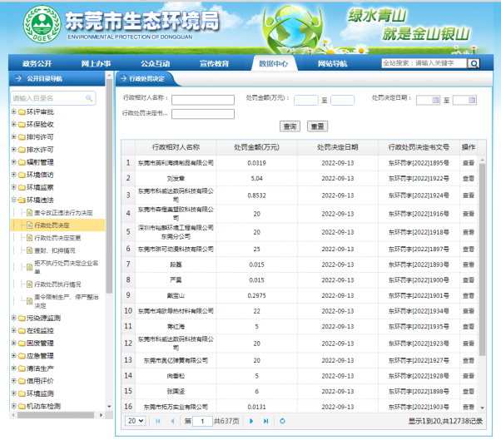Expand the 环保验收 tree node
This screenshot has width=501, height=440.
(x=14, y=124)
